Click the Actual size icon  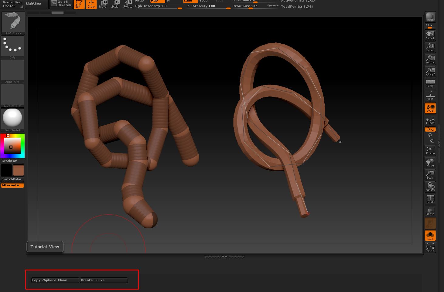pyautogui.click(x=430, y=59)
